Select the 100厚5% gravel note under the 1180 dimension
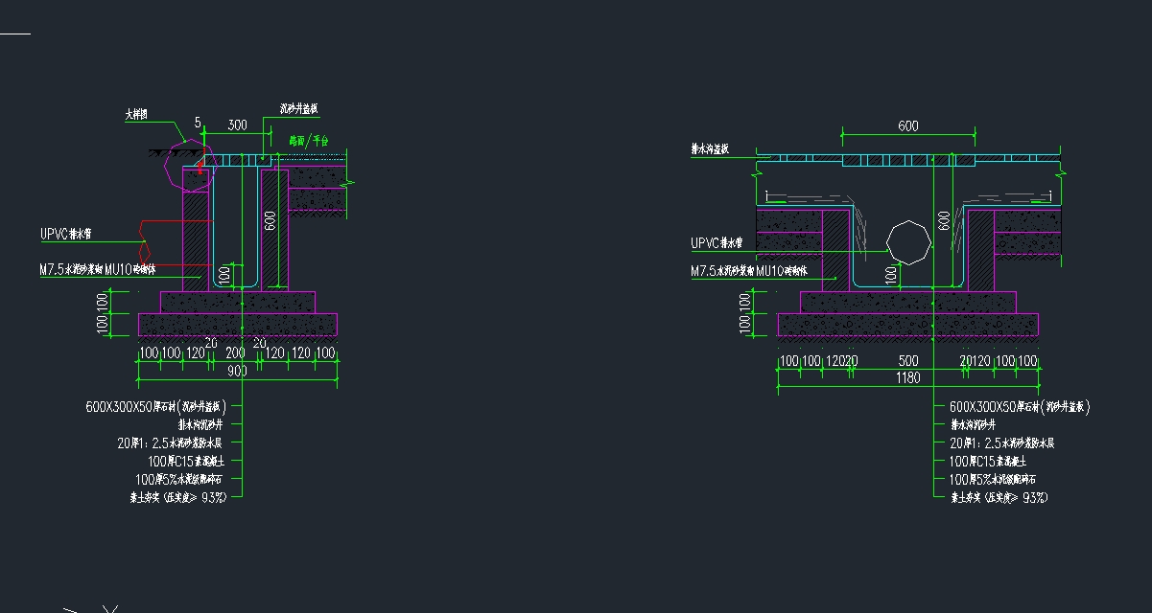 pos(994,479)
